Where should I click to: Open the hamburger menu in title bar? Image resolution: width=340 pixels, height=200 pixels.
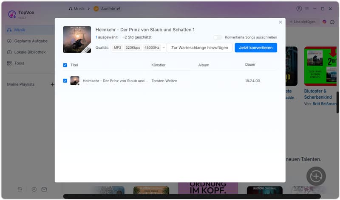point(307,9)
